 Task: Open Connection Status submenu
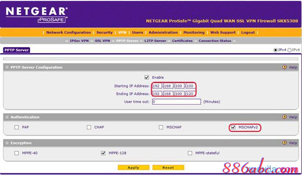tap(215, 41)
